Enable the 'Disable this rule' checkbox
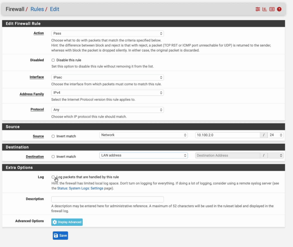293x247 pixels. pos(53,60)
